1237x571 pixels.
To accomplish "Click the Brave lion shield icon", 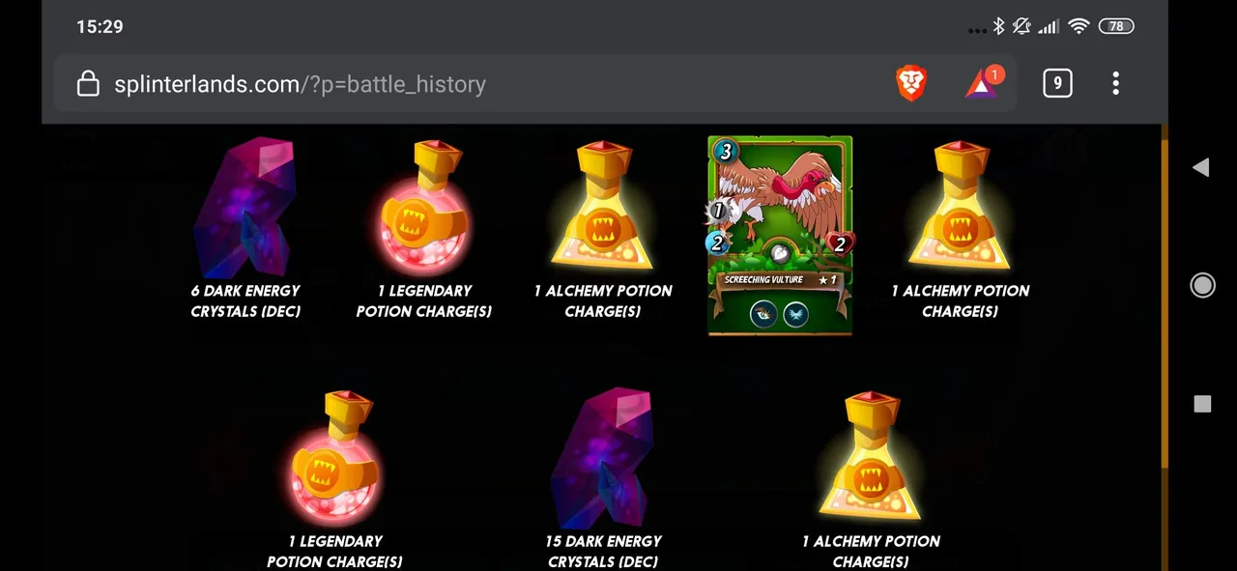I will (x=911, y=84).
